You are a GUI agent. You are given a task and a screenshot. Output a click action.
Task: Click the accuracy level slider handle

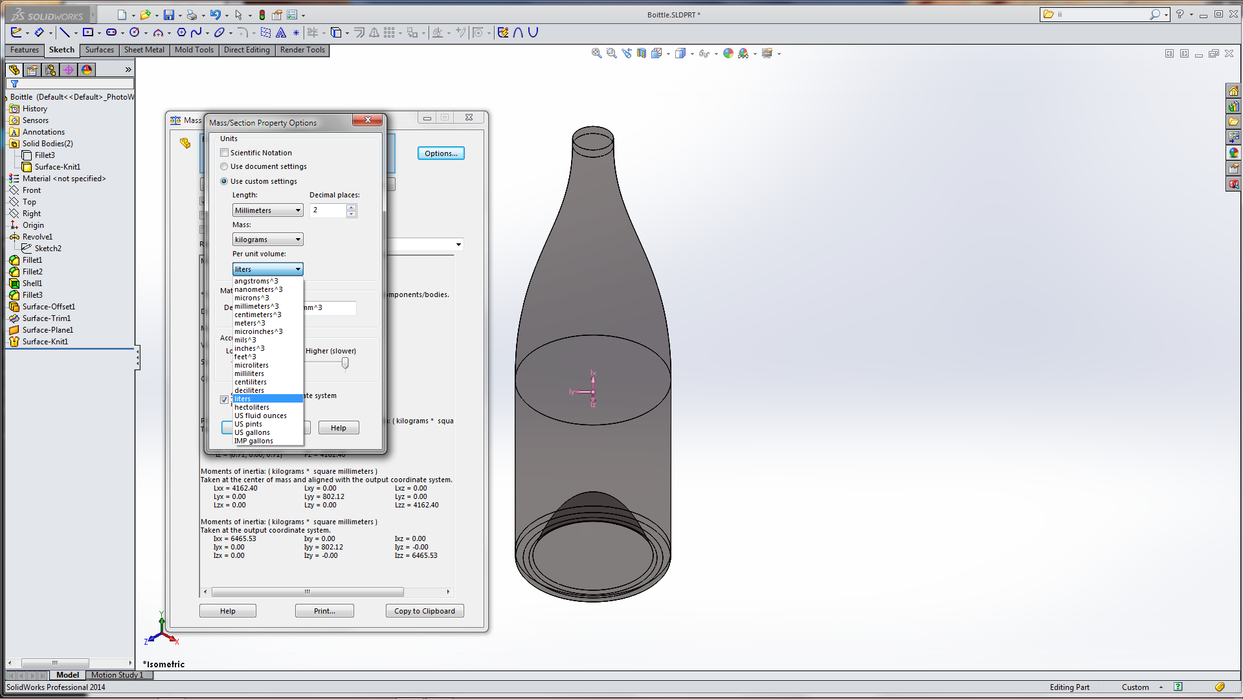coord(345,363)
